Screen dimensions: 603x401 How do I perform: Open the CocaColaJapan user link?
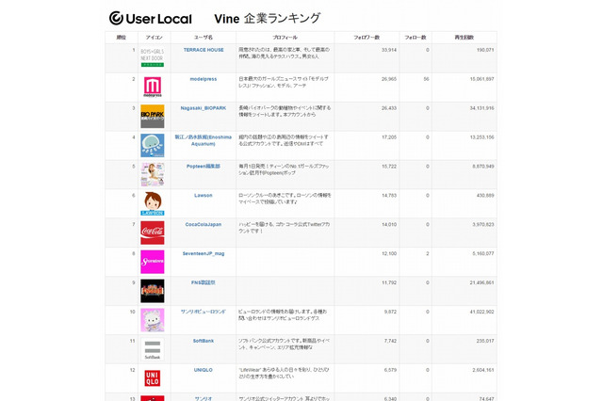204,225
